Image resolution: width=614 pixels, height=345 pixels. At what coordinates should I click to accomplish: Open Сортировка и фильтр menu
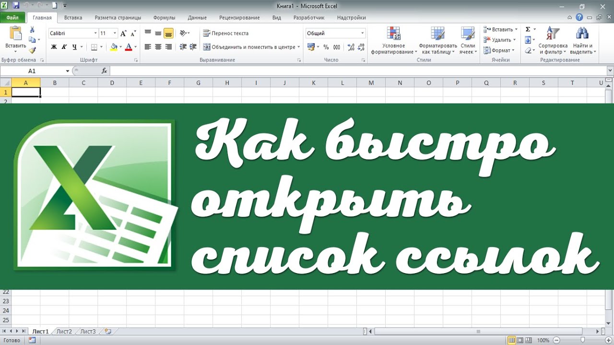pos(553,40)
